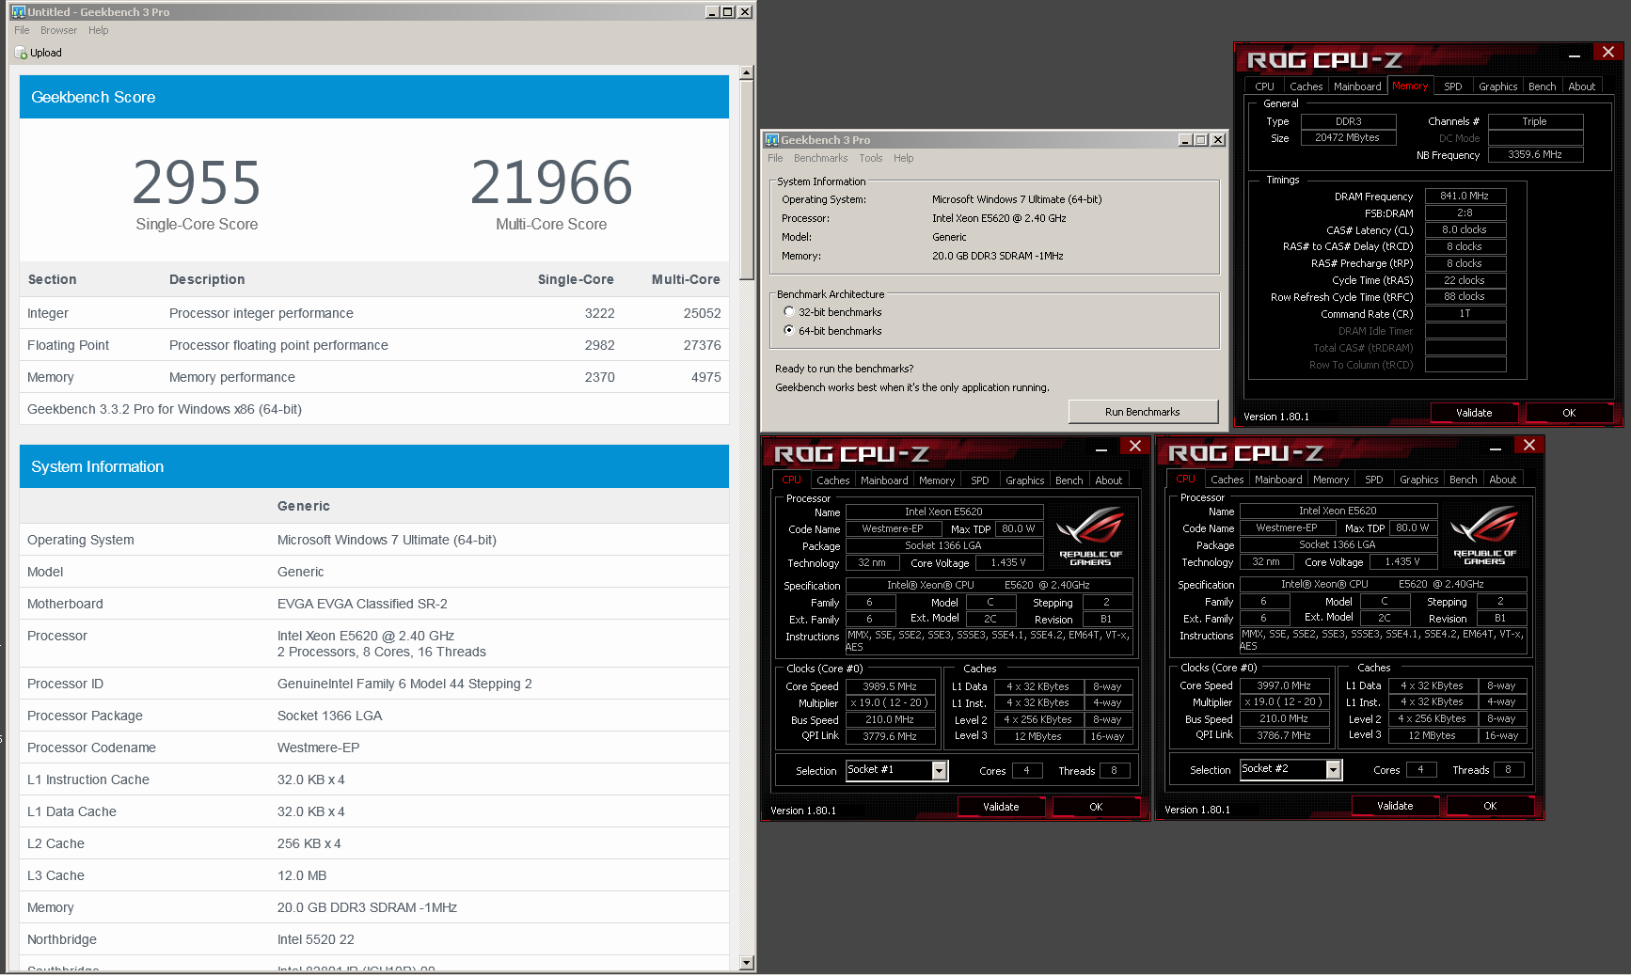Open Benchmarks menu in Geekbench 3 Pro dialog

820,158
